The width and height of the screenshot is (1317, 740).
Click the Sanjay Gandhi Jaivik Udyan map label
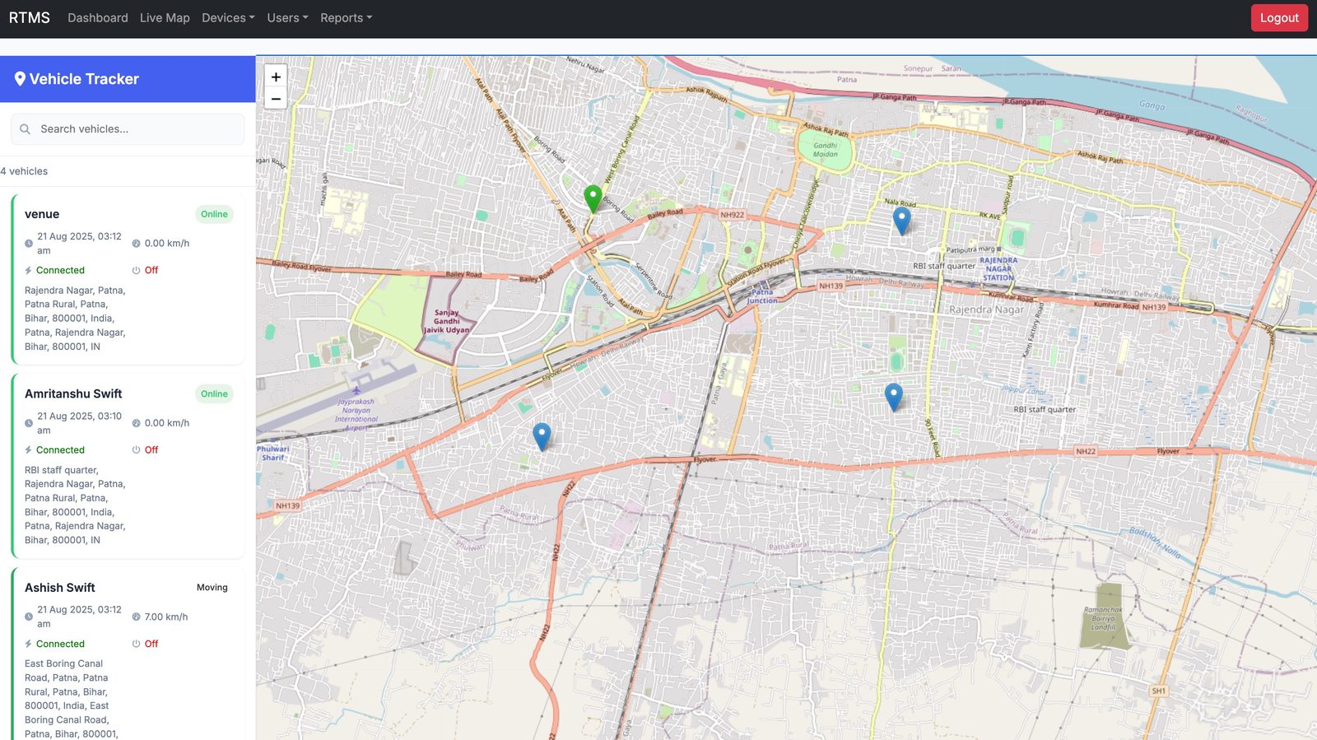447,321
